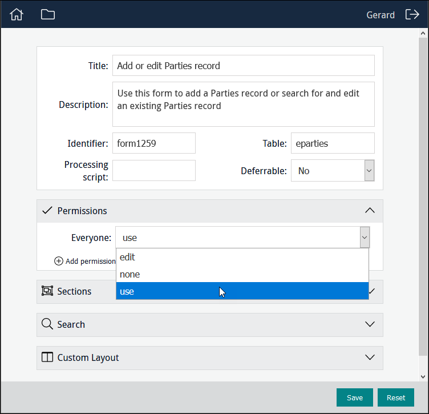The height and width of the screenshot is (414, 429).
Task: Click the plus icon for Add permission
Action: 58,261
